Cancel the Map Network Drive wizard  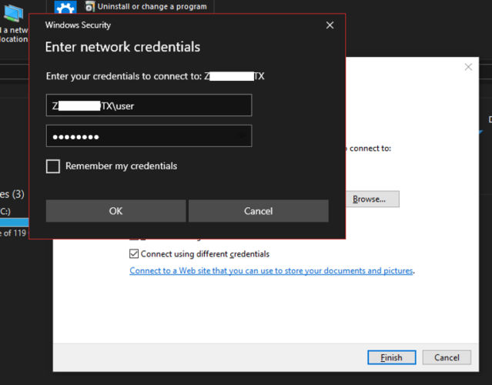(x=447, y=357)
